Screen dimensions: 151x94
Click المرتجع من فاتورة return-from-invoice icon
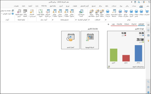[x=48, y=13]
